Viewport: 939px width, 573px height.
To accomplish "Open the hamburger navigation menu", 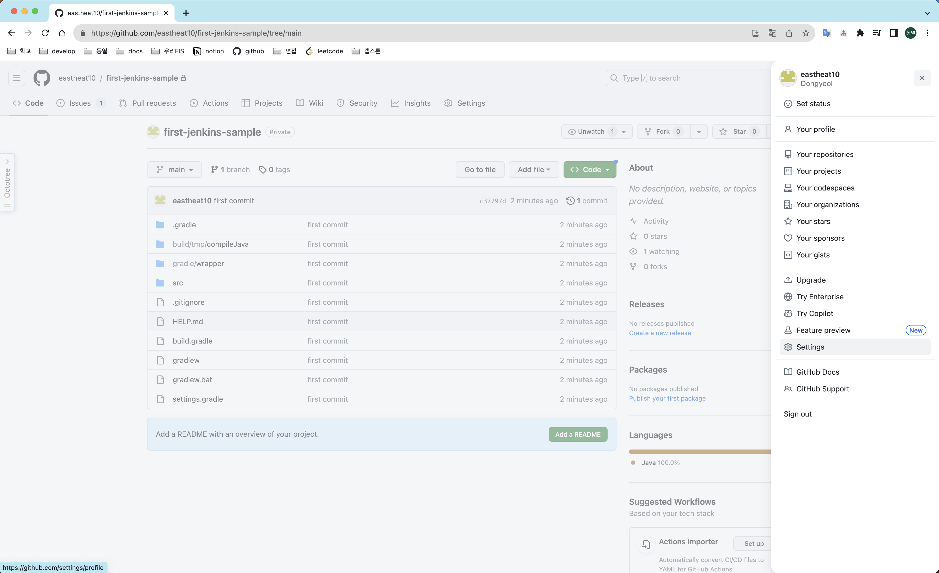I will point(17,78).
